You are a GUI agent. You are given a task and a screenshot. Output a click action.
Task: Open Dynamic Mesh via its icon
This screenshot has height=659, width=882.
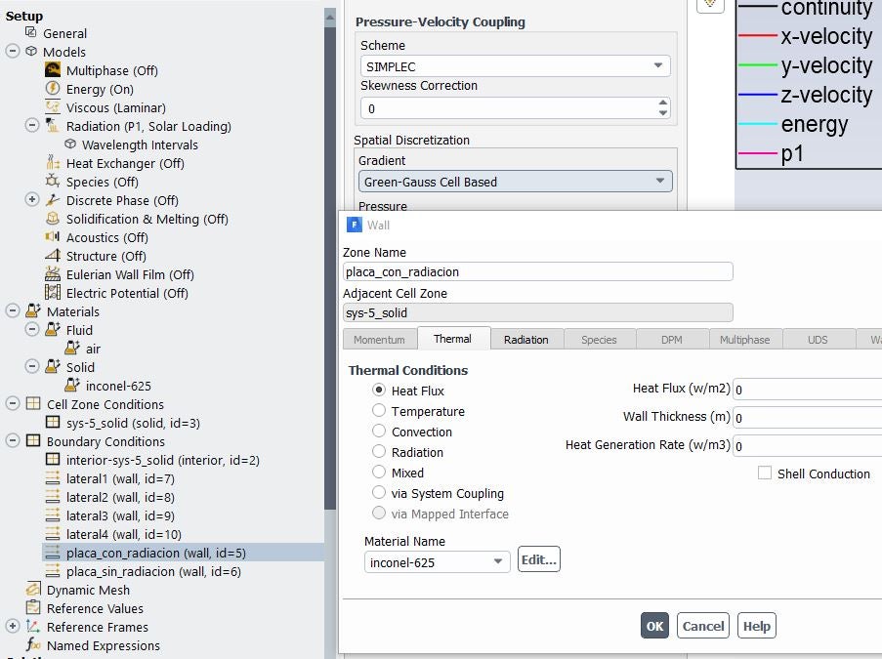tap(33, 590)
